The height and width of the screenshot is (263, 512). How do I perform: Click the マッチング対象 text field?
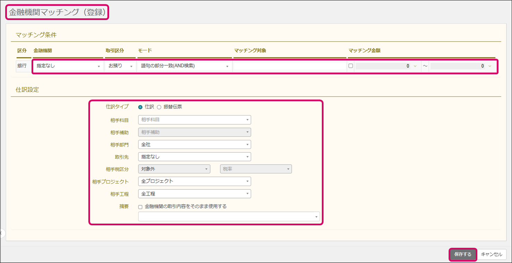tap(290, 66)
